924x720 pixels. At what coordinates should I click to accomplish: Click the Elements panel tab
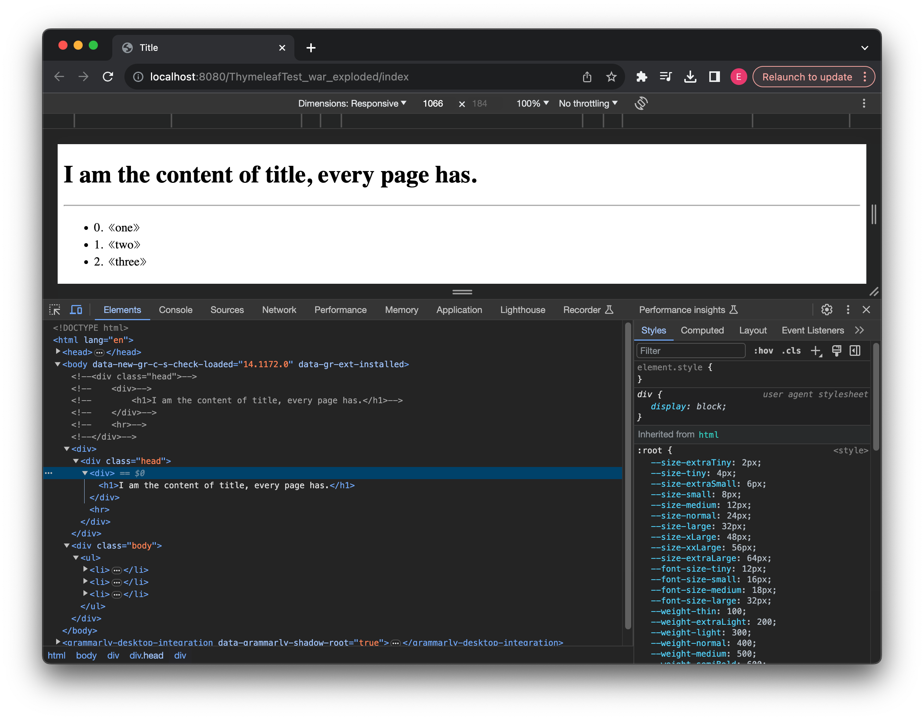click(x=122, y=309)
